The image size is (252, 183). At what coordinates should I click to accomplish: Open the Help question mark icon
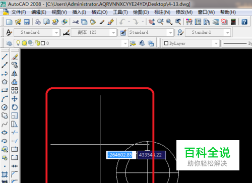tap(244, 22)
